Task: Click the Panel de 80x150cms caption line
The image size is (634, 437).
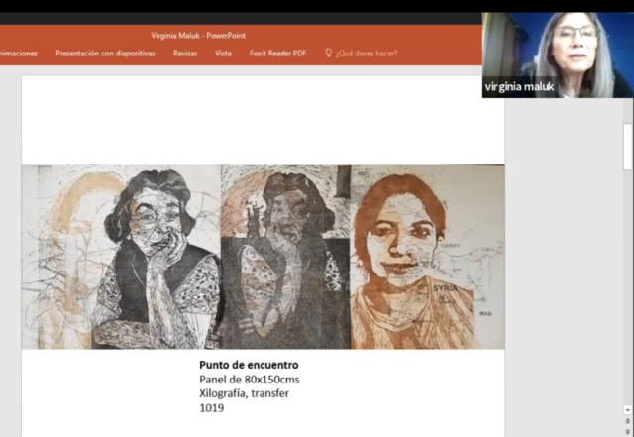Action: coord(249,380)
